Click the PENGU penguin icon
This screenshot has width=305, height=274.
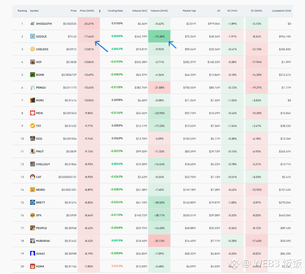click(x=33, y=88)
